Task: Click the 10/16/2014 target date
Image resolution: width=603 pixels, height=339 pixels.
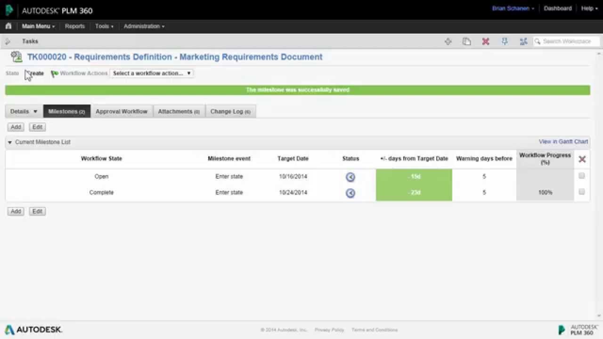Action: coord(293,177)
